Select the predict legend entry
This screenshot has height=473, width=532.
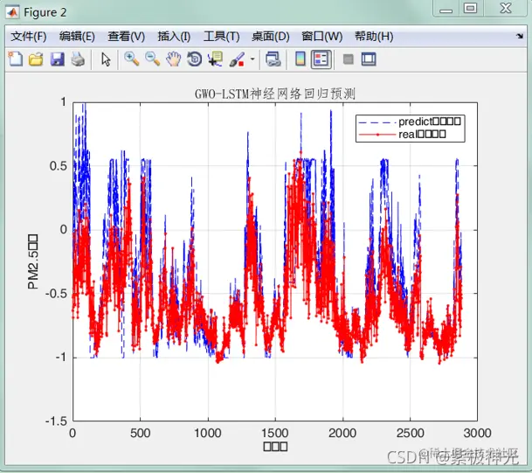coord(410,122)
